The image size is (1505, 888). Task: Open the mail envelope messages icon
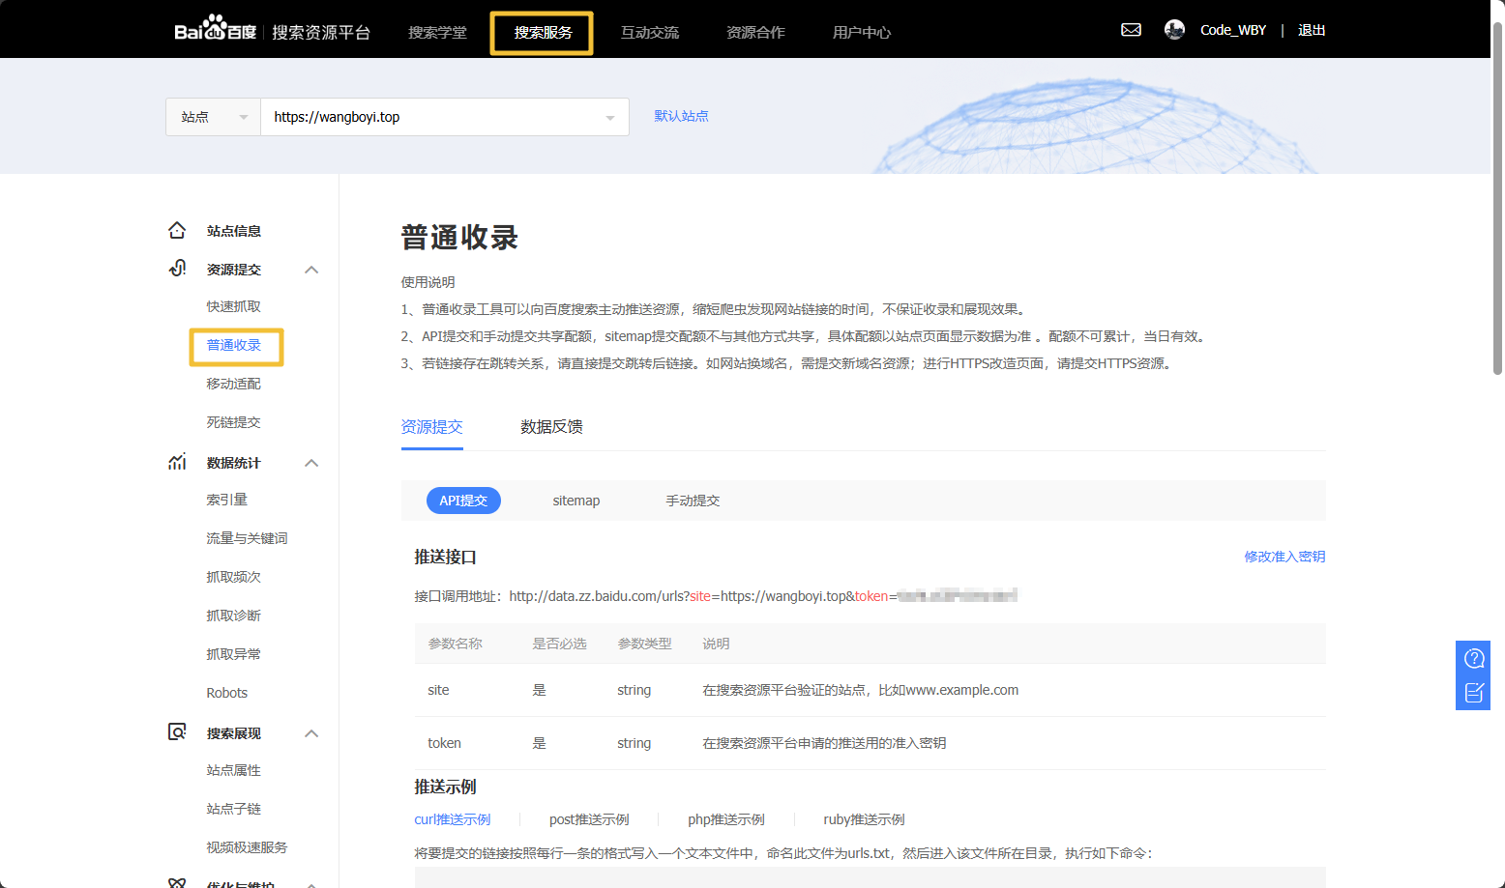tap(1131, 30)
